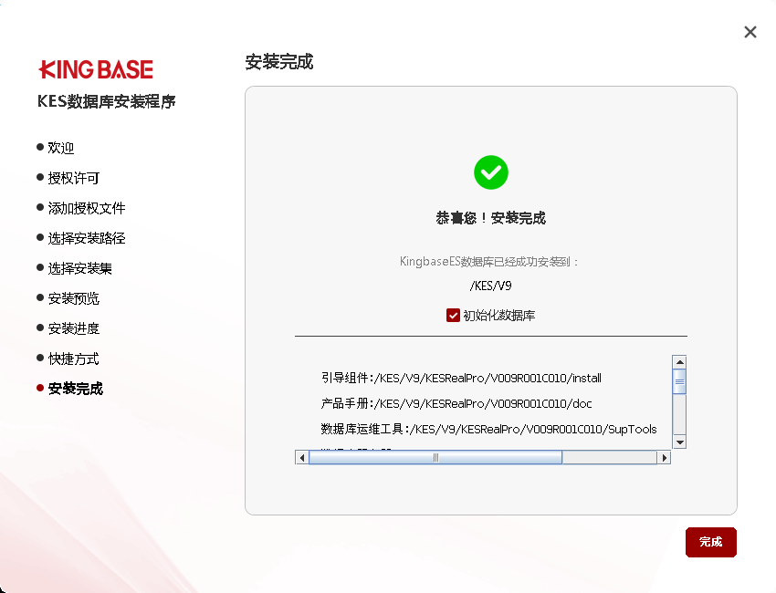Click the 数据库运维工具 SupTools path line
The image size is (776, 593).
[488, 429]
